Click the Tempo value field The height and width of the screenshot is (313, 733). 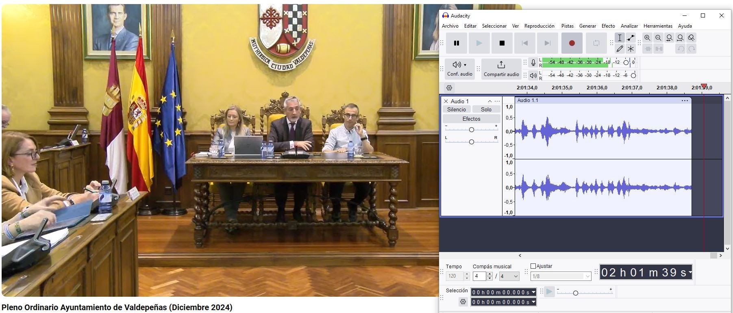pos(455,276)
